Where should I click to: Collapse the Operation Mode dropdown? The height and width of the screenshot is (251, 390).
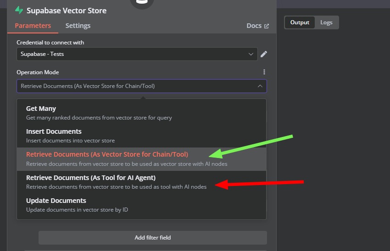[142, 86]
